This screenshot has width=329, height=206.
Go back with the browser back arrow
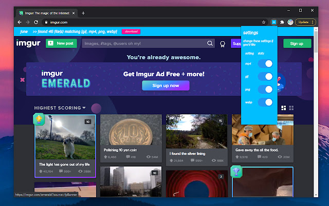[20, 22]
